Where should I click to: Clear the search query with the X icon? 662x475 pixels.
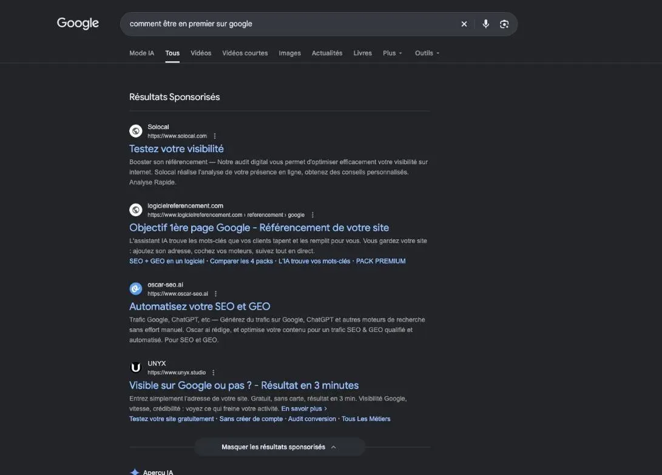point(464,24)
